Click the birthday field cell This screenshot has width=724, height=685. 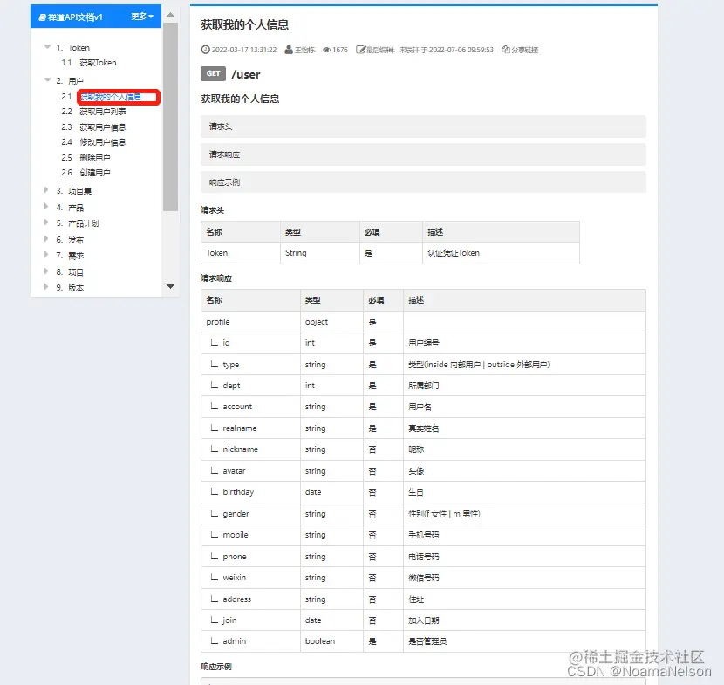point(250,492)
